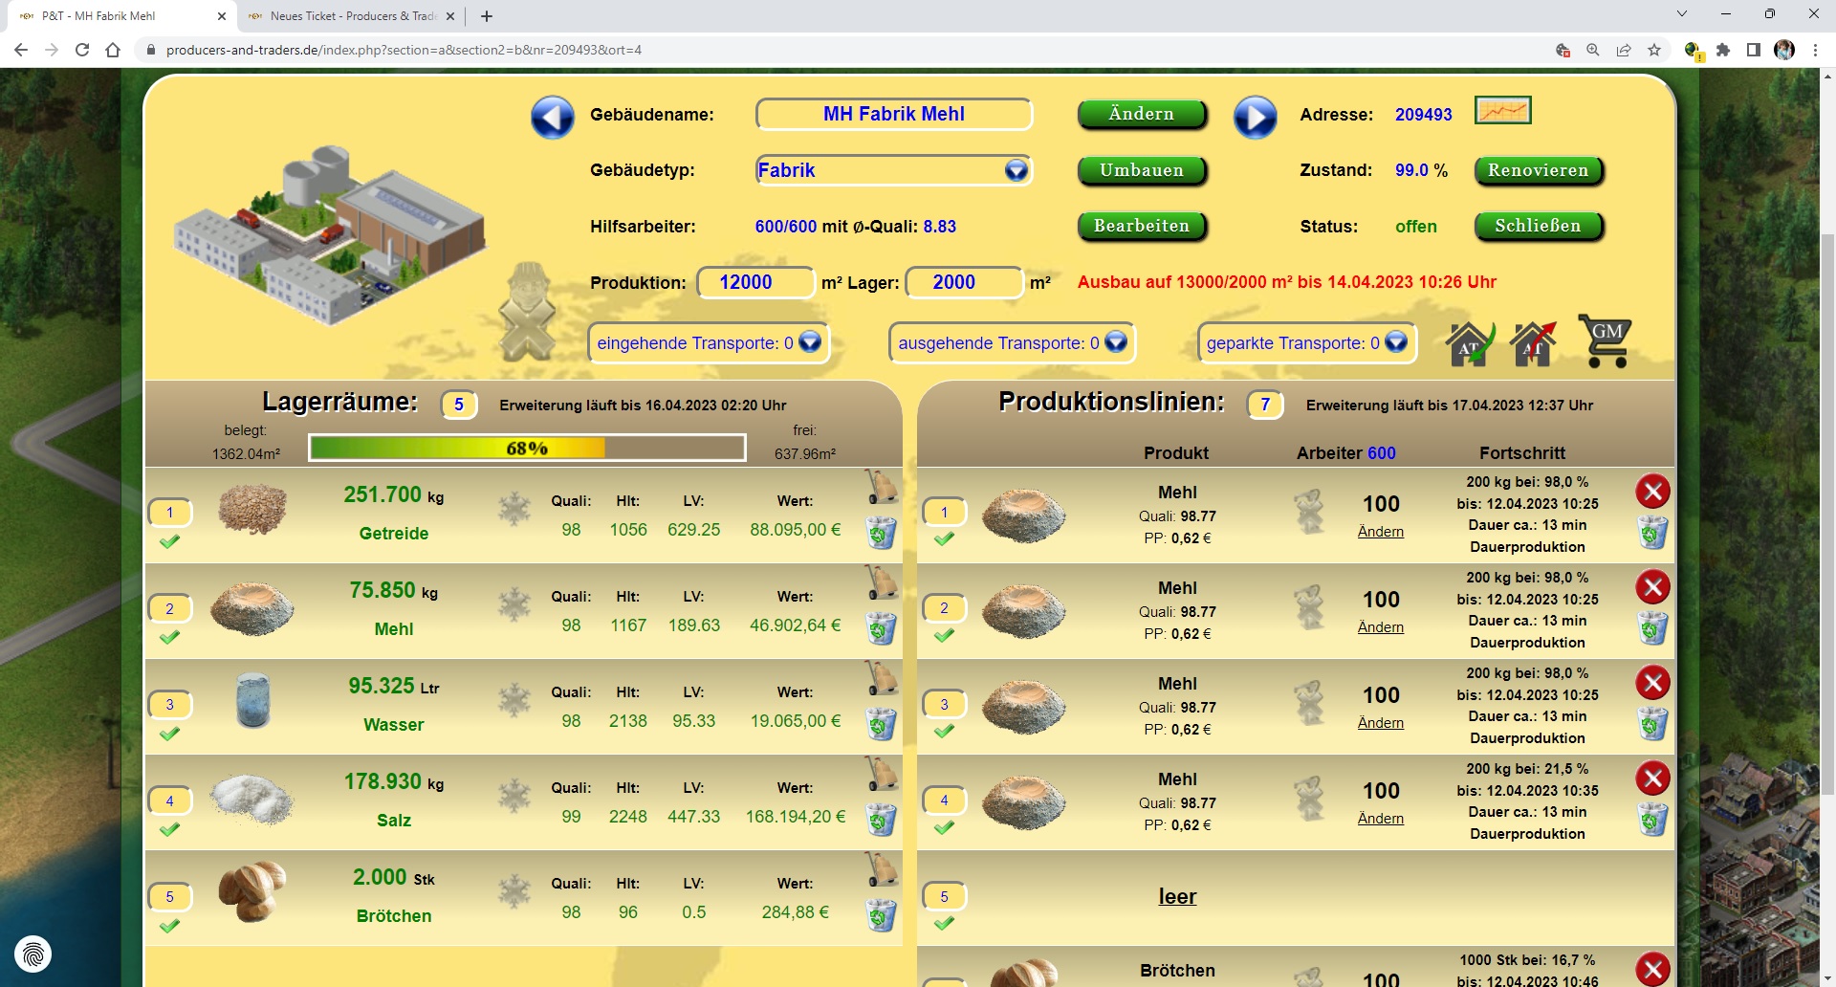The width and height of the screenshot is (1836, 987).
Task: Click the snowflake icon in Salz row
Action: coord(514,796)
